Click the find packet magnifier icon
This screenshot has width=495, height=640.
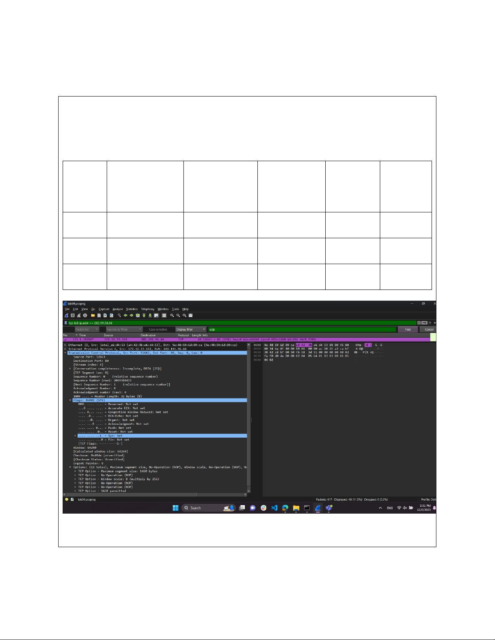[x=119, y=315]
